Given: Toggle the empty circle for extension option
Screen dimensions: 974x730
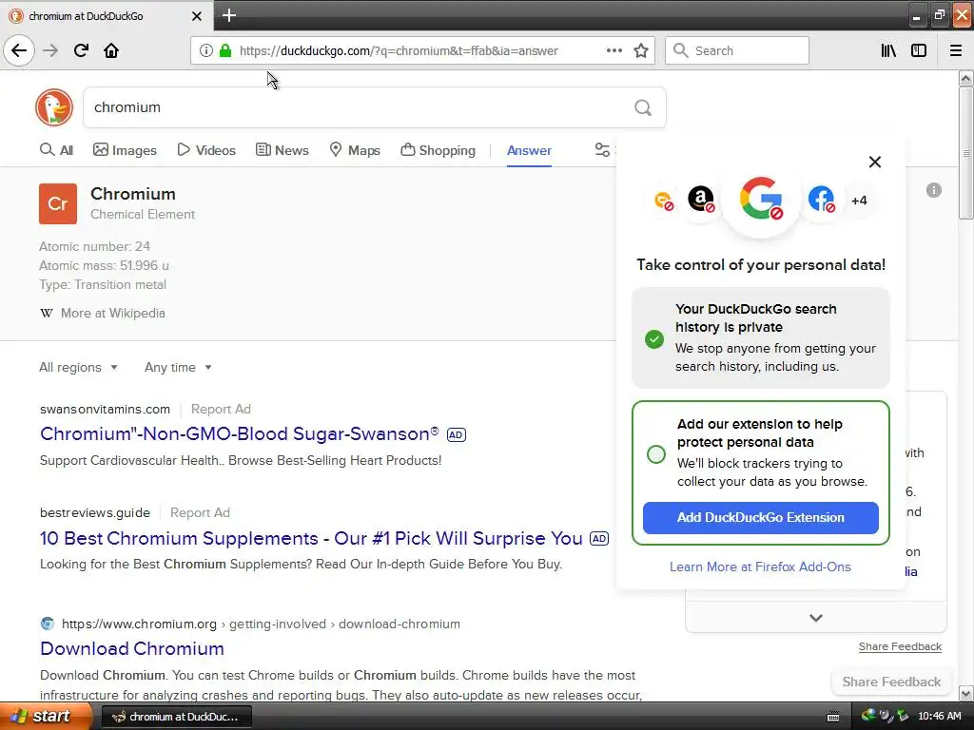Looking at the screenshot, I should click(x=656, y=454).
